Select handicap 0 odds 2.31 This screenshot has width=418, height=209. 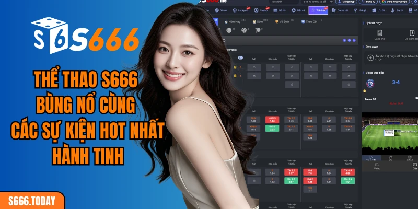pos(329,120)
